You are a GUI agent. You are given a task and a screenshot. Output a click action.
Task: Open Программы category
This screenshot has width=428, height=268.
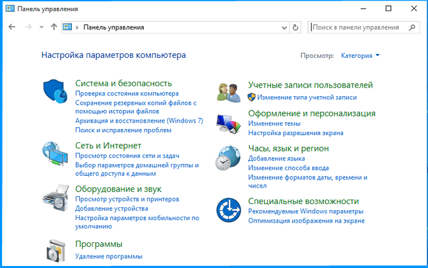coord(99,244)
